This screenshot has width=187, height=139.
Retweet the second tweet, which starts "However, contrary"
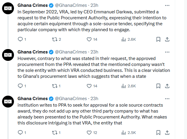54,86
